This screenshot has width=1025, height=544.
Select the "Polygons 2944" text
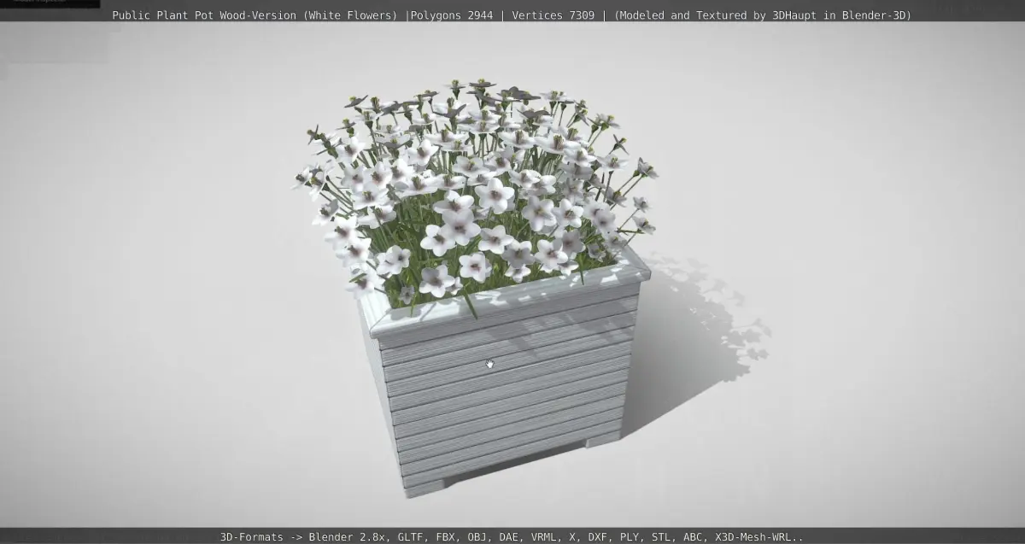coord(451,15)
